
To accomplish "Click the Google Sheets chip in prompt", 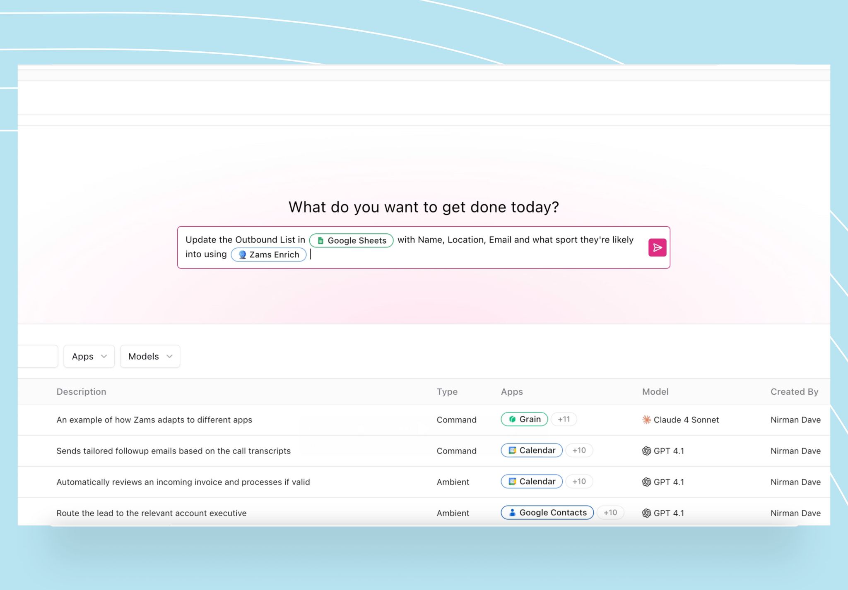I will pos(351,240).
